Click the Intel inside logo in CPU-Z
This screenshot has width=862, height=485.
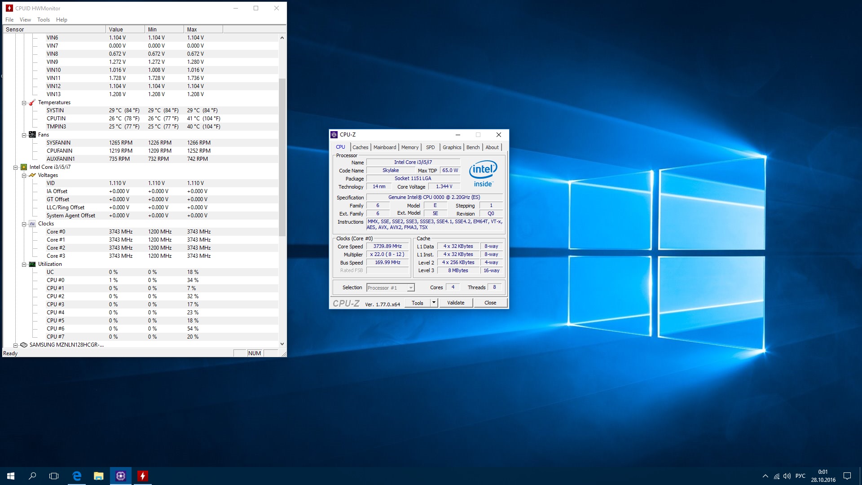tap(483, 174)
